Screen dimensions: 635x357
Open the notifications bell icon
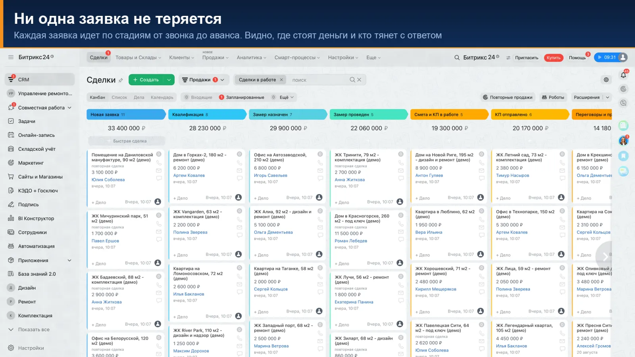pyautogui.click(x=623, y=75)
